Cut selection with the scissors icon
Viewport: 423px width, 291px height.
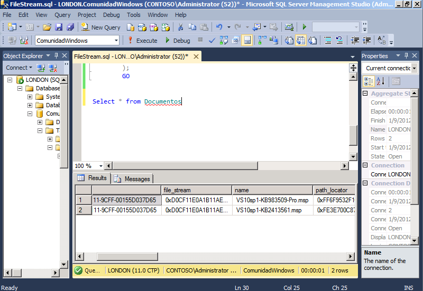coord(180,27)
